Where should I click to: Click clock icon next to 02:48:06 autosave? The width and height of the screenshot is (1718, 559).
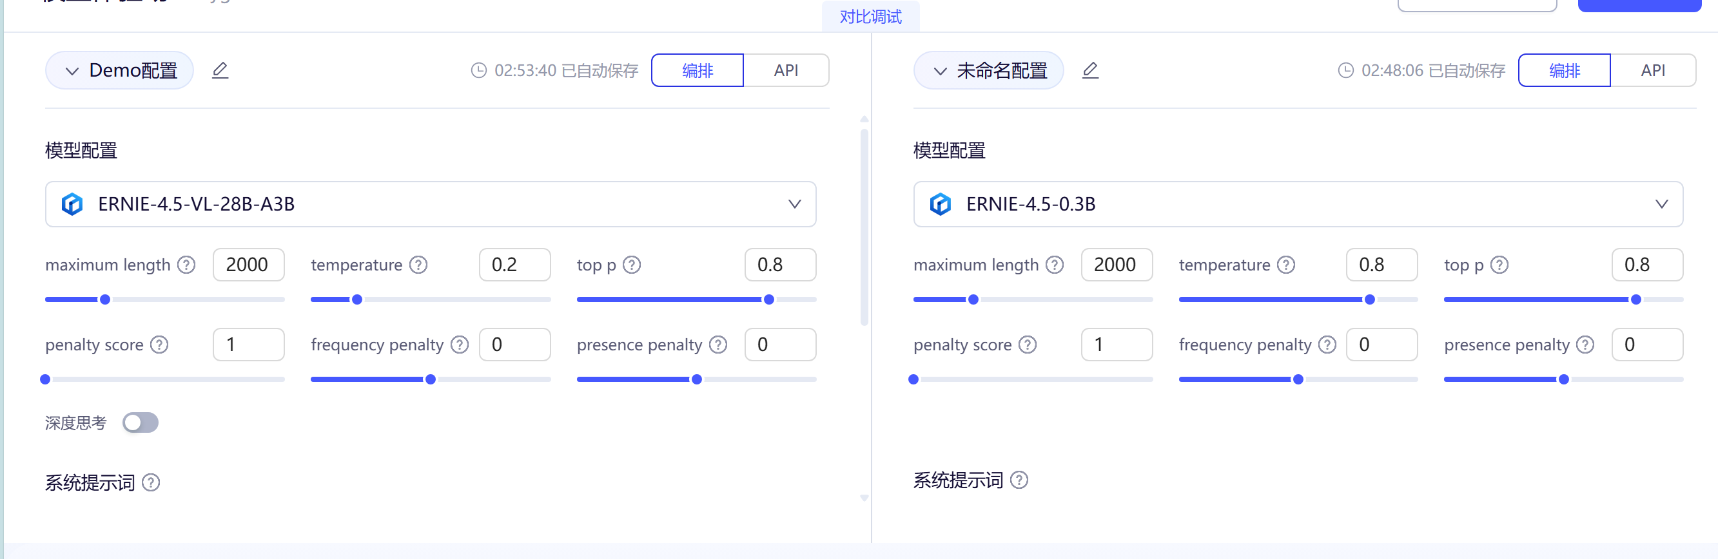[1346, 71]
